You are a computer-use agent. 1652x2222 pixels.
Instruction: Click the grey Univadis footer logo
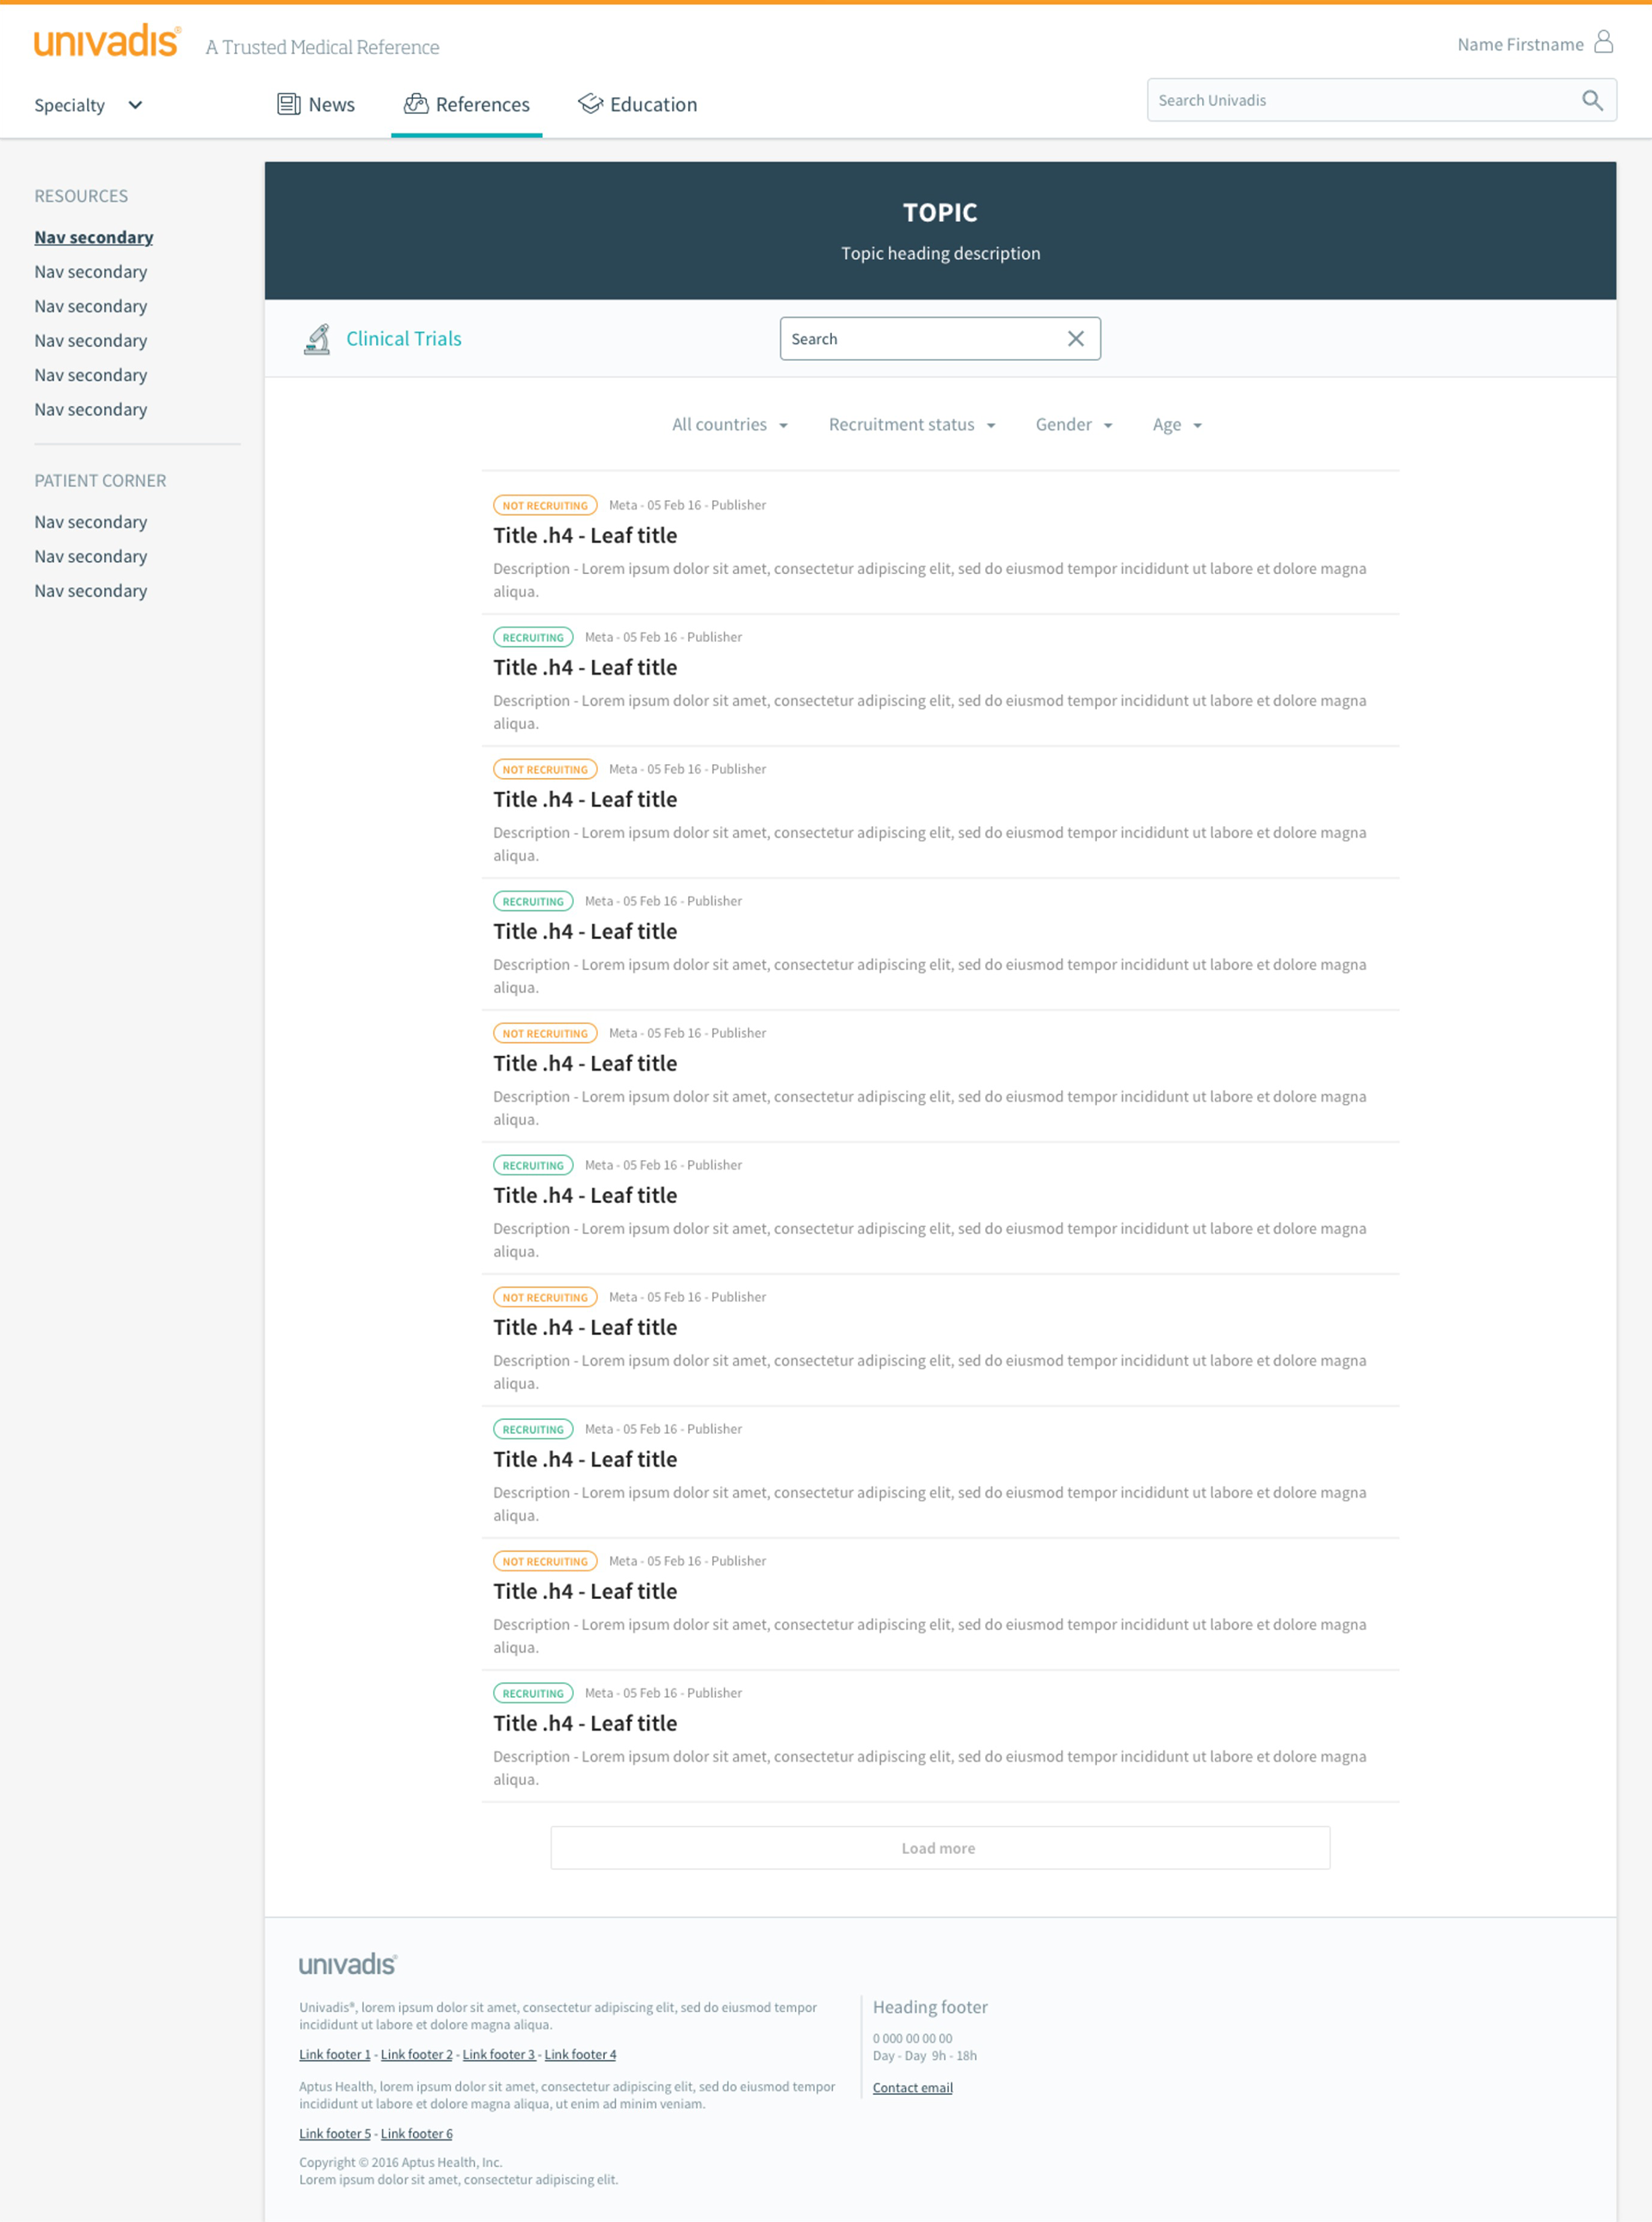point(347,1964)
